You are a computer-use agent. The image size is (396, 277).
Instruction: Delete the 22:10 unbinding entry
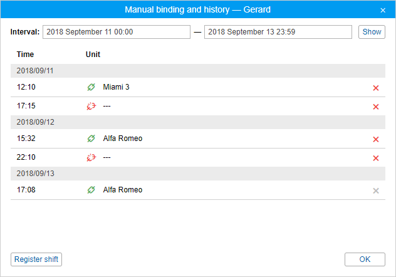click(x=376, y=158)
